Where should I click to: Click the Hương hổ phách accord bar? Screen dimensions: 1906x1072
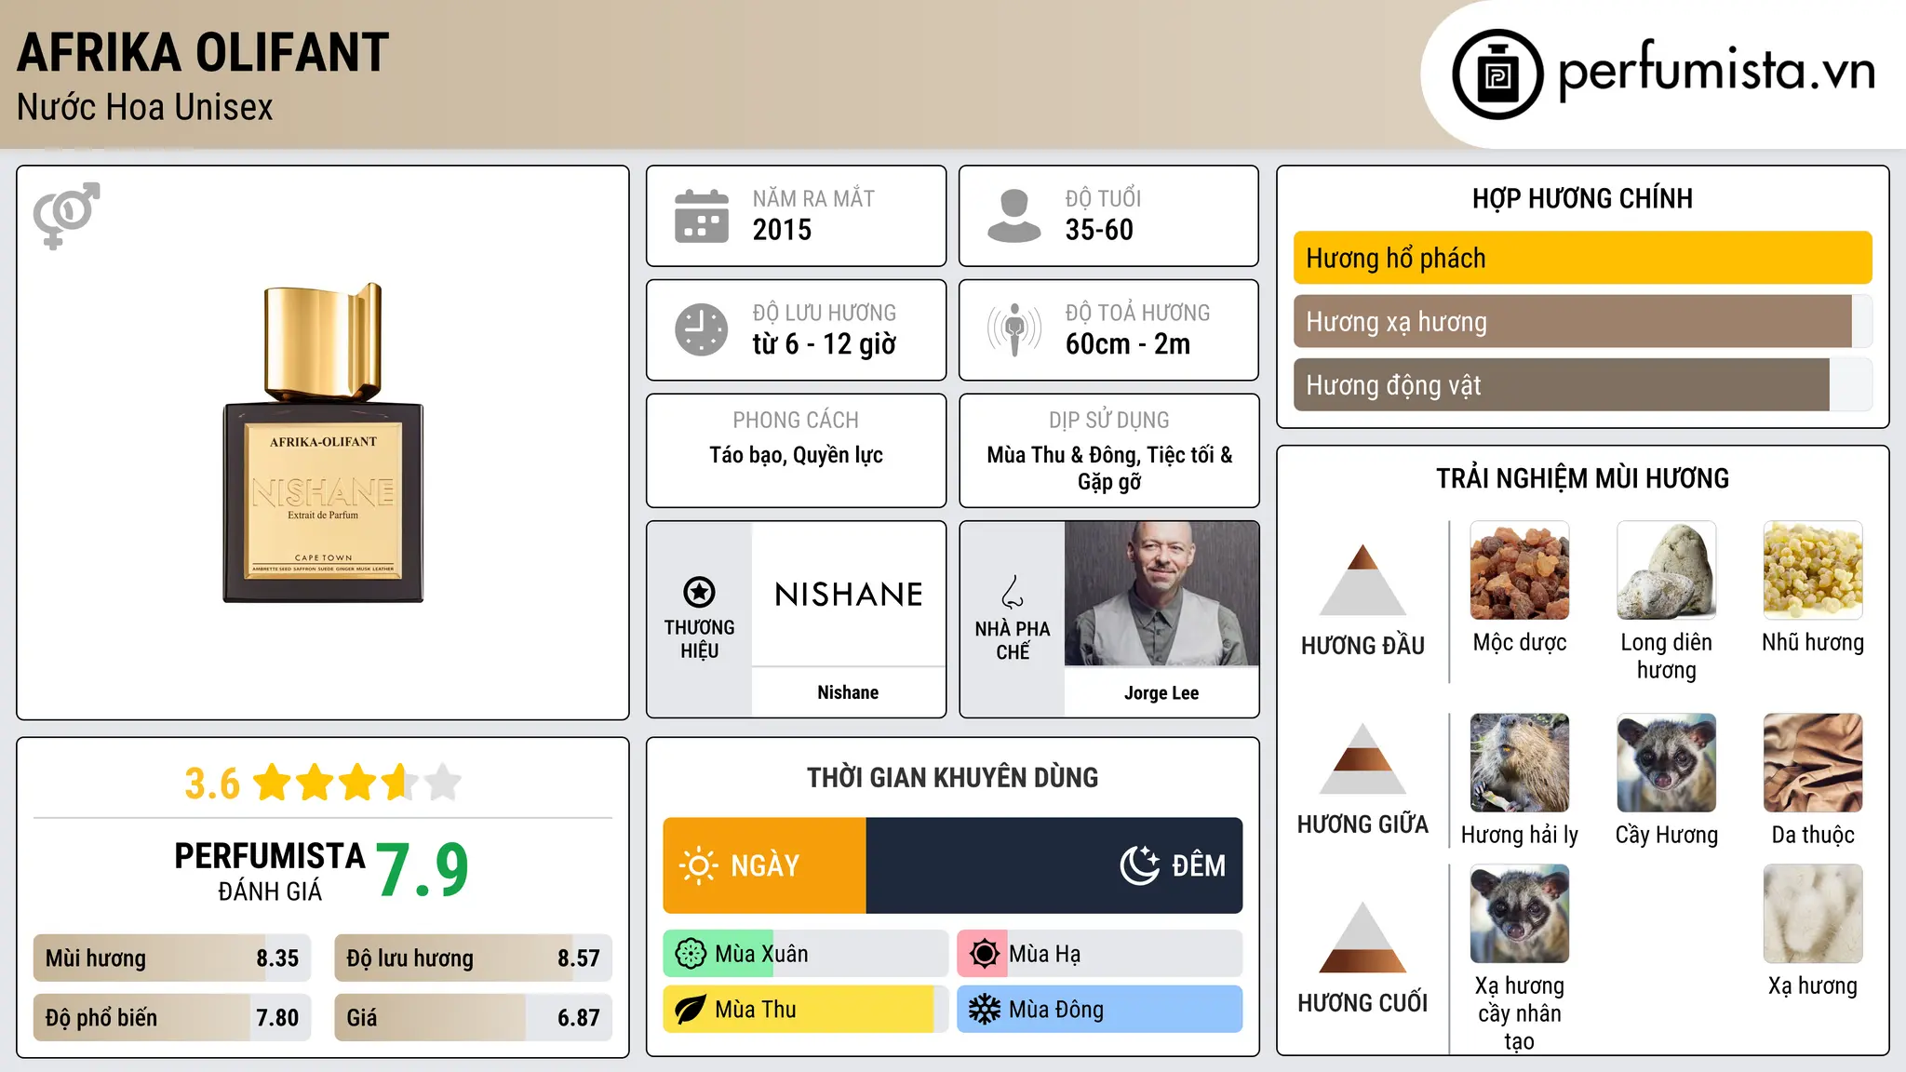pyautogui.click(x=1583, y=258)
